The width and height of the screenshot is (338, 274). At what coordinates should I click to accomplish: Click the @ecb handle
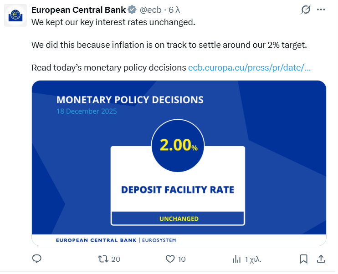150,10
